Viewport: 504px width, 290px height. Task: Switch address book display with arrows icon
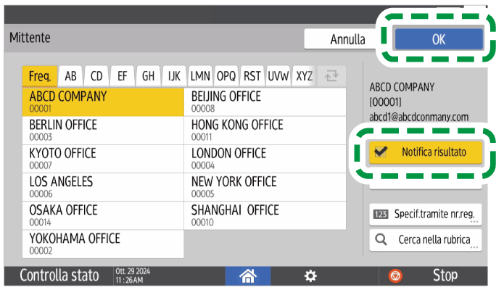tap(331, 76)
